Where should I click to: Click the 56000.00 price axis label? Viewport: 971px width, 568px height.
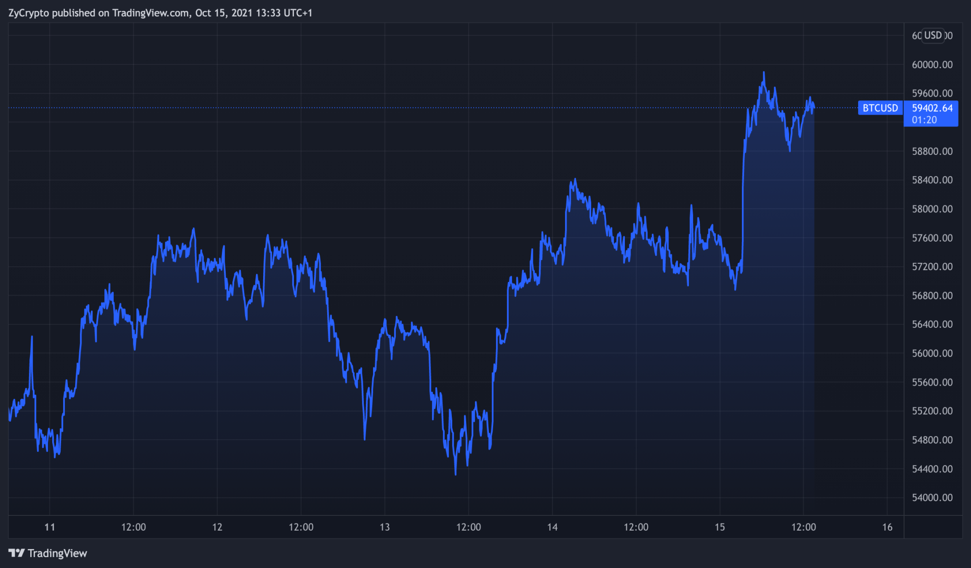pyautogui.click(x=932, y=353)
